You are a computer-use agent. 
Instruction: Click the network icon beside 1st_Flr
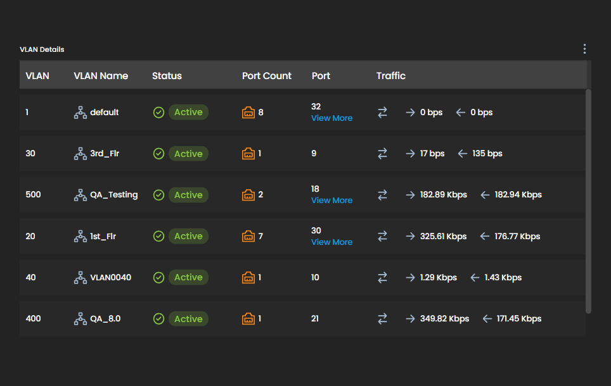pos(80,236)
